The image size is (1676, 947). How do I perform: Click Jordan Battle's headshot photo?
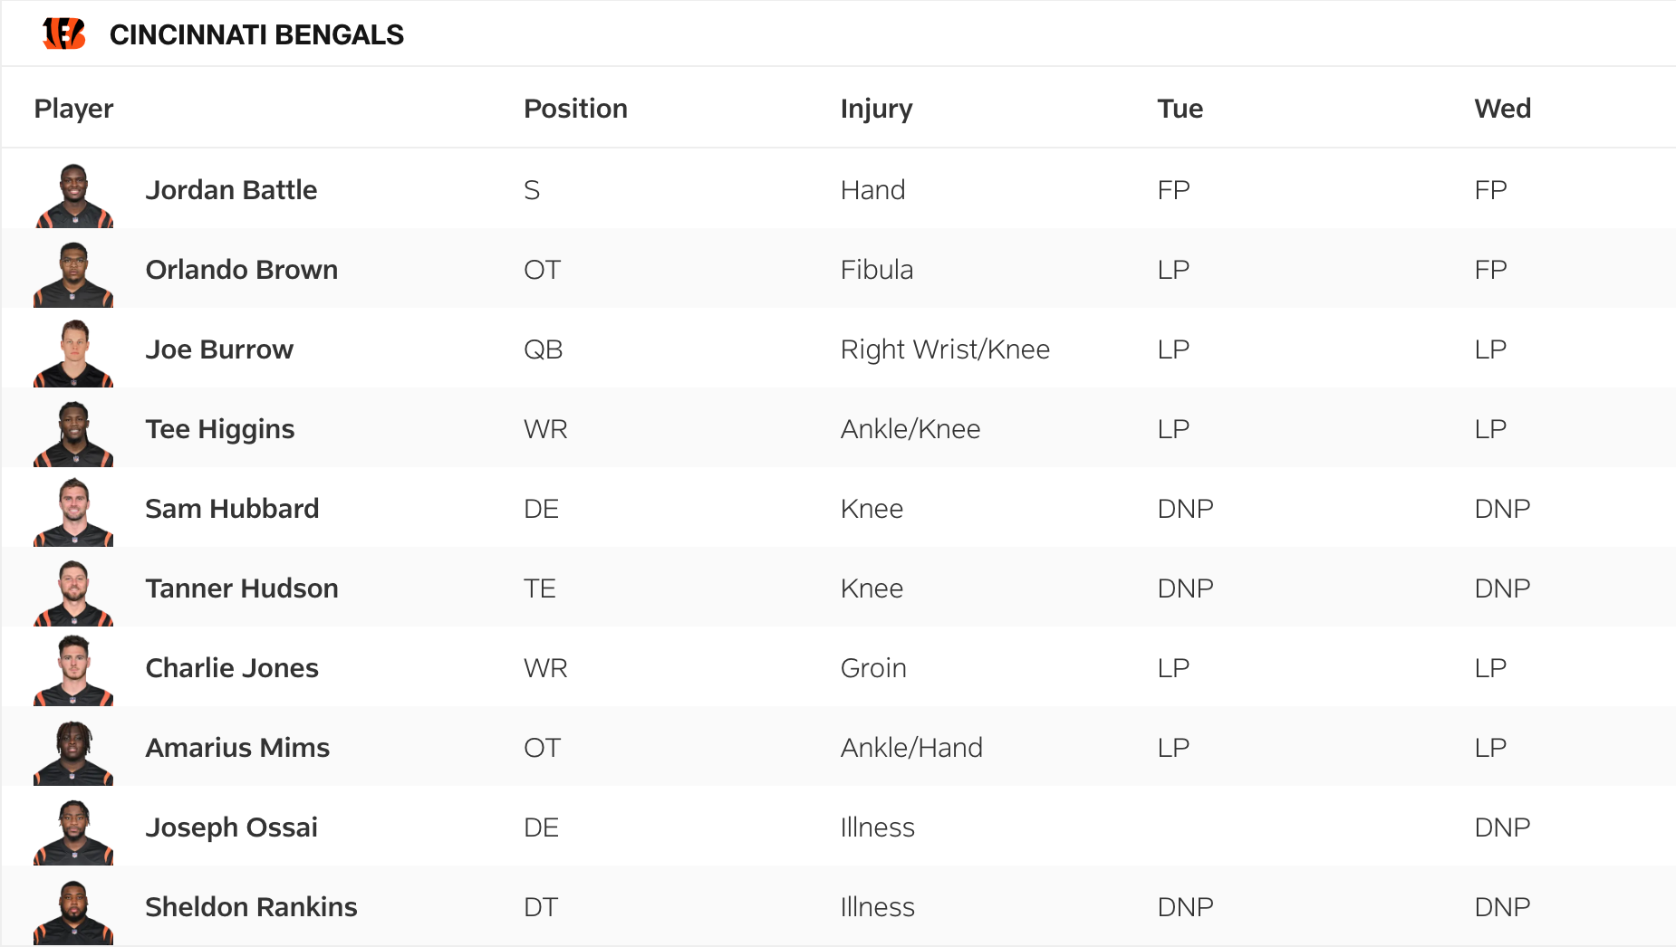pos(74,196)
